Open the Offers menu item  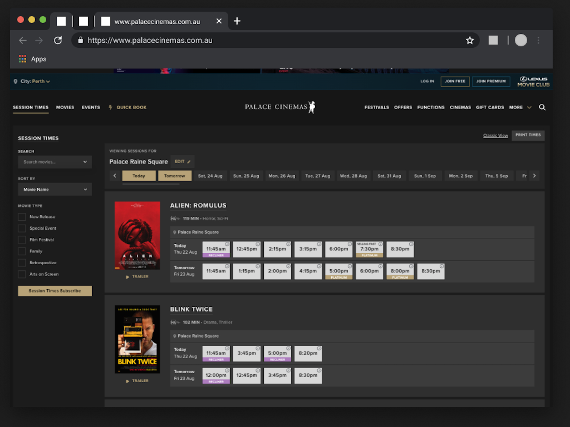point(403,107)
